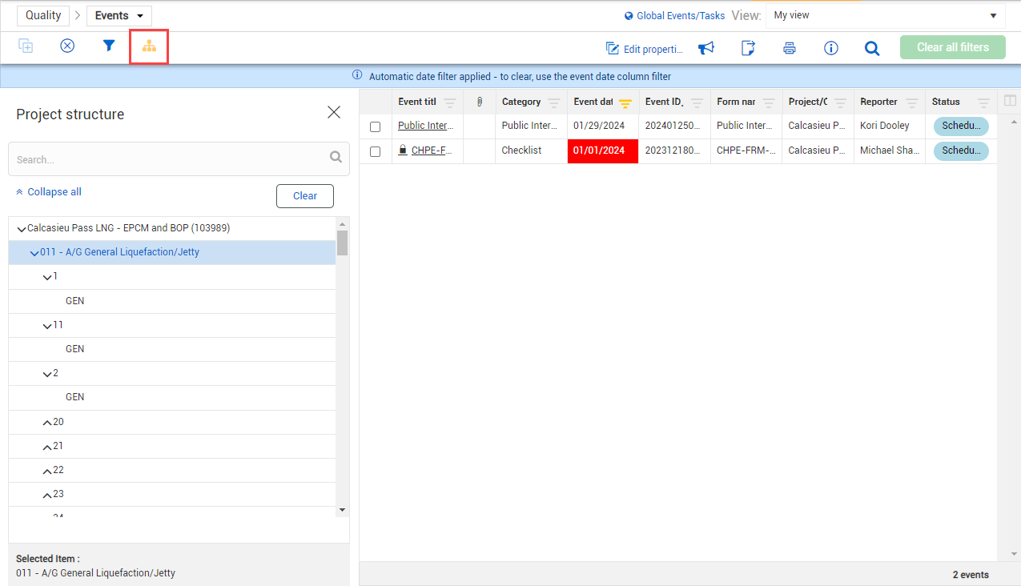The image size is (1021, 586).
Task: Click the magnifying glass search icon
Action: click(872, 48)
